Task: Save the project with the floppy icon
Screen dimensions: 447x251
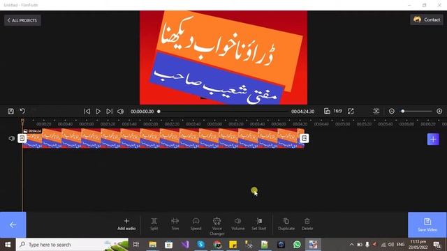Action: pyautogui.click(x=11, y=112)
